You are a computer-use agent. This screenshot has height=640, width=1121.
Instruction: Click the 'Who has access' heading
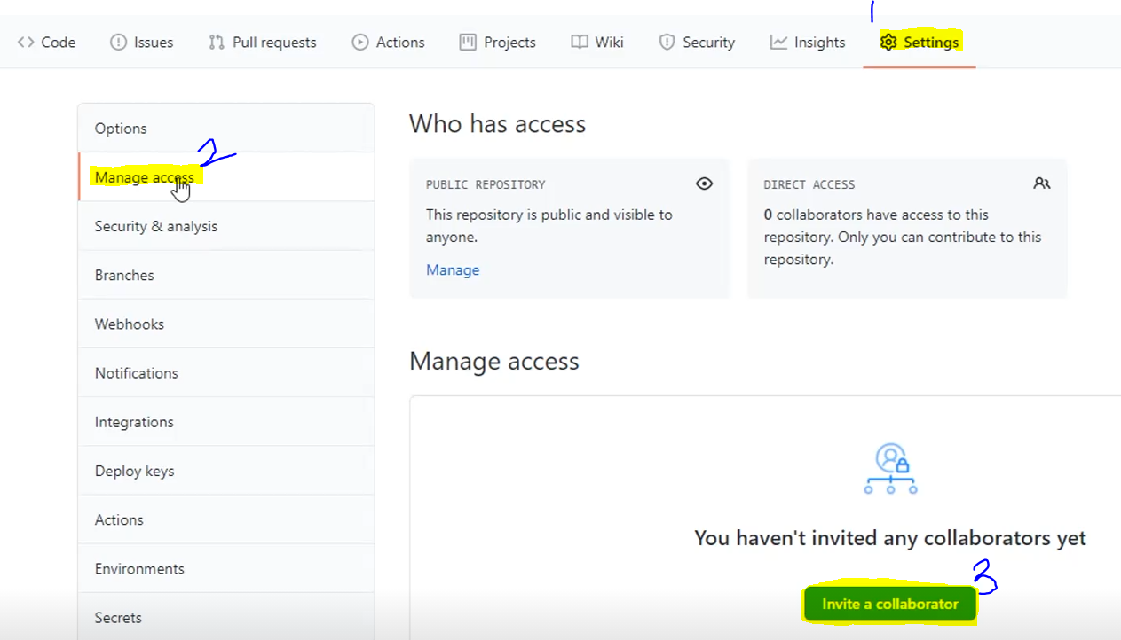tap(498, 123)
